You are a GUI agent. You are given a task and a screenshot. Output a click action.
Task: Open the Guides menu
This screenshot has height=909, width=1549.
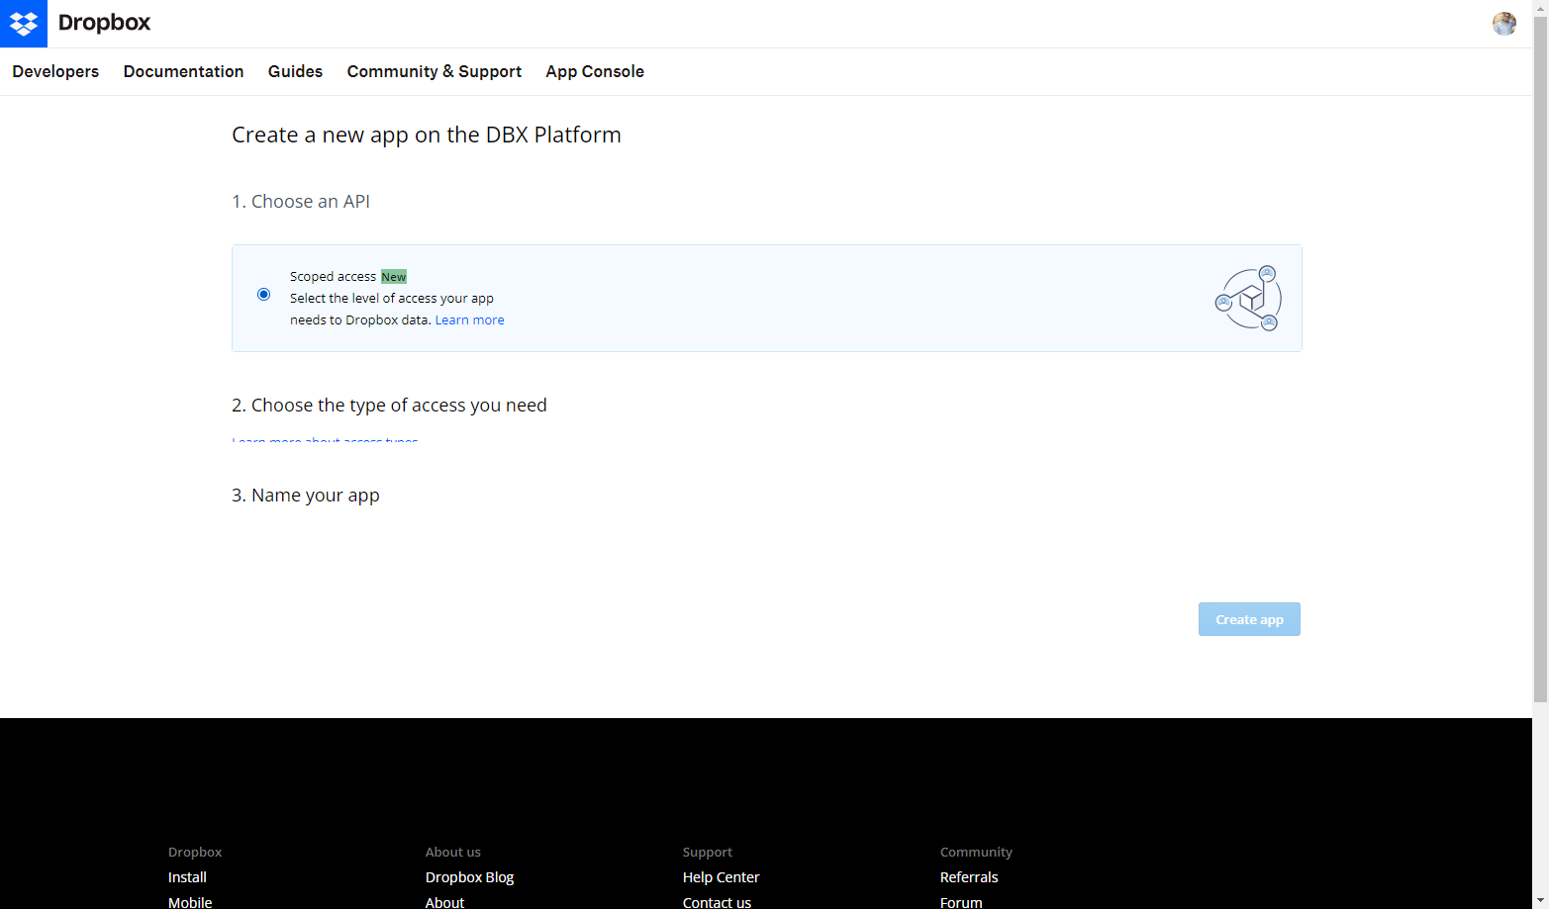(x=295, y=71)
